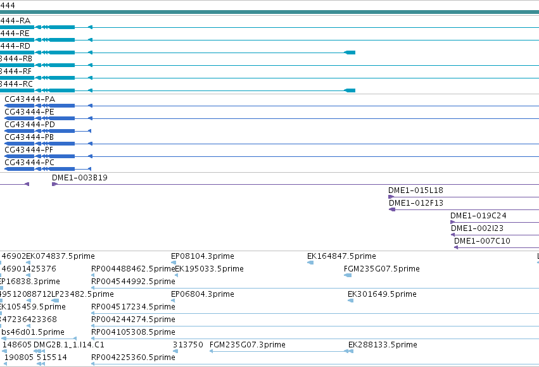
Task: Select the FGM235G07.5prime EST label
Action: tap(381, 269)
